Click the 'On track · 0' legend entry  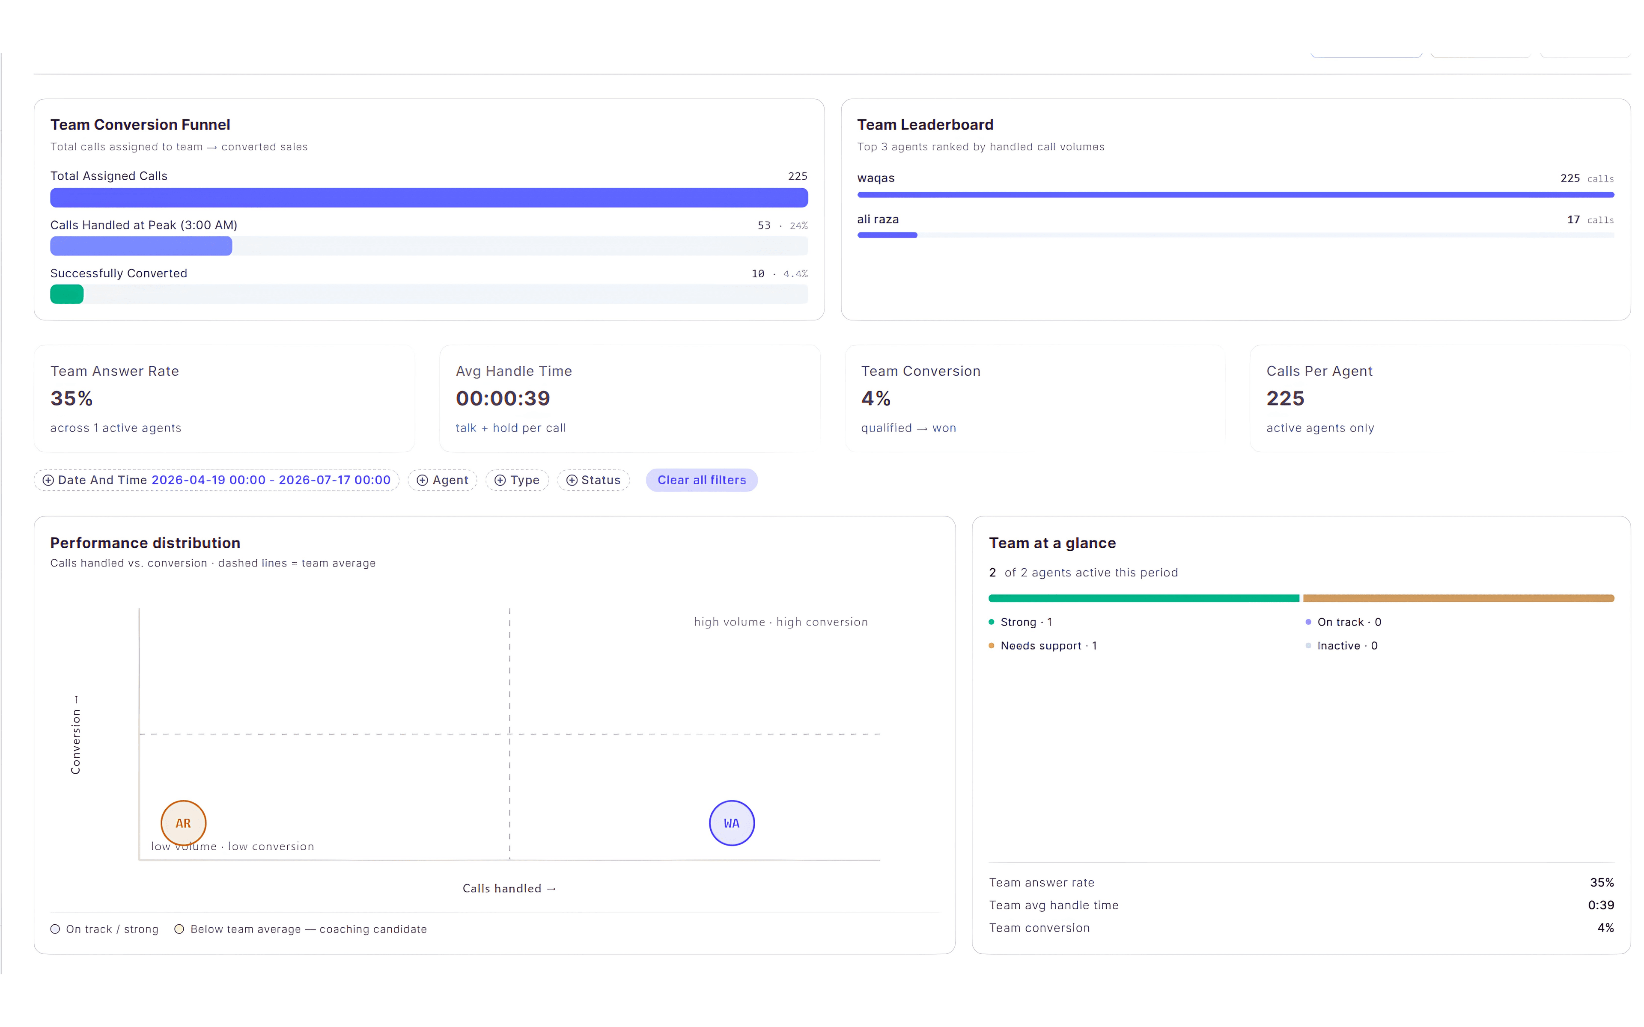pyautogui.click(x=1343, y=622)
